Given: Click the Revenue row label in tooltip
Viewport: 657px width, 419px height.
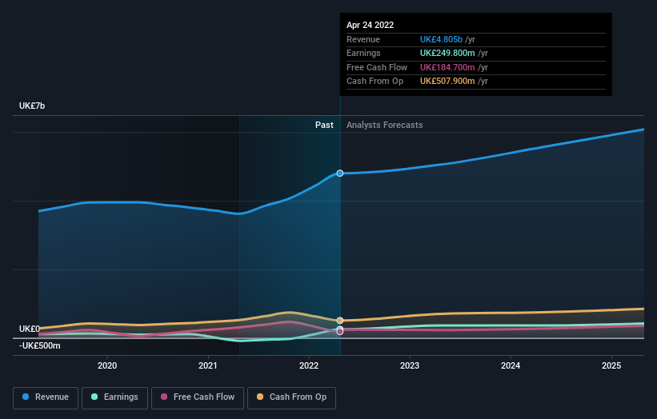Looking at the screenshot, I should (363, 39).
